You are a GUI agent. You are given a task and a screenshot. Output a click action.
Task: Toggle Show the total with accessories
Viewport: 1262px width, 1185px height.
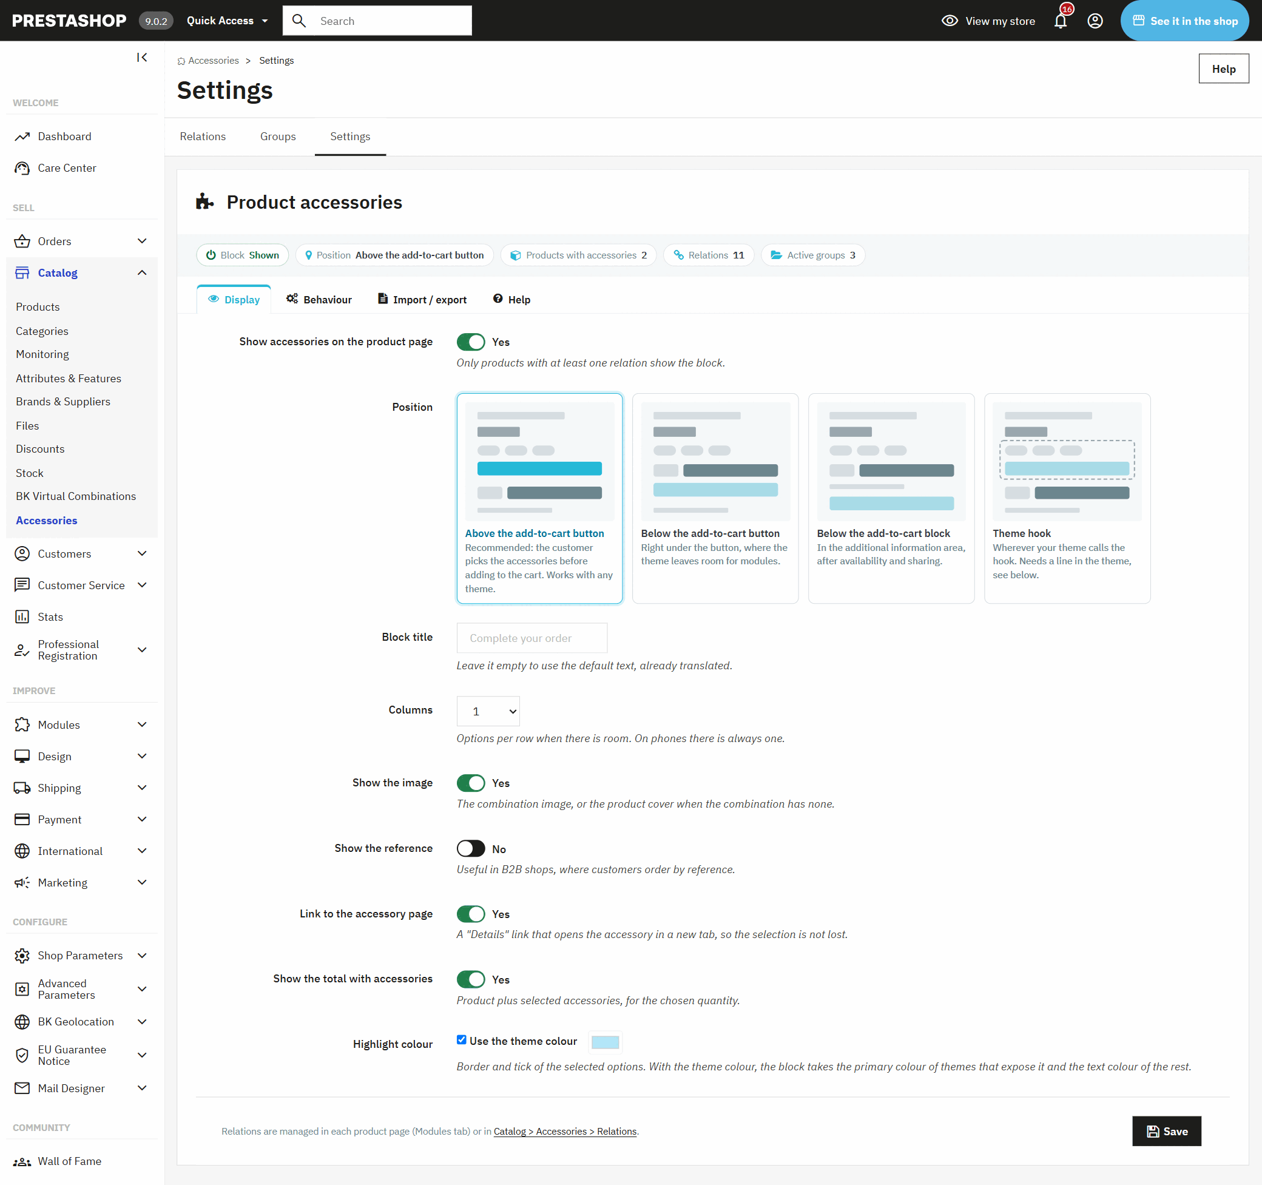(x=470, y=979)
